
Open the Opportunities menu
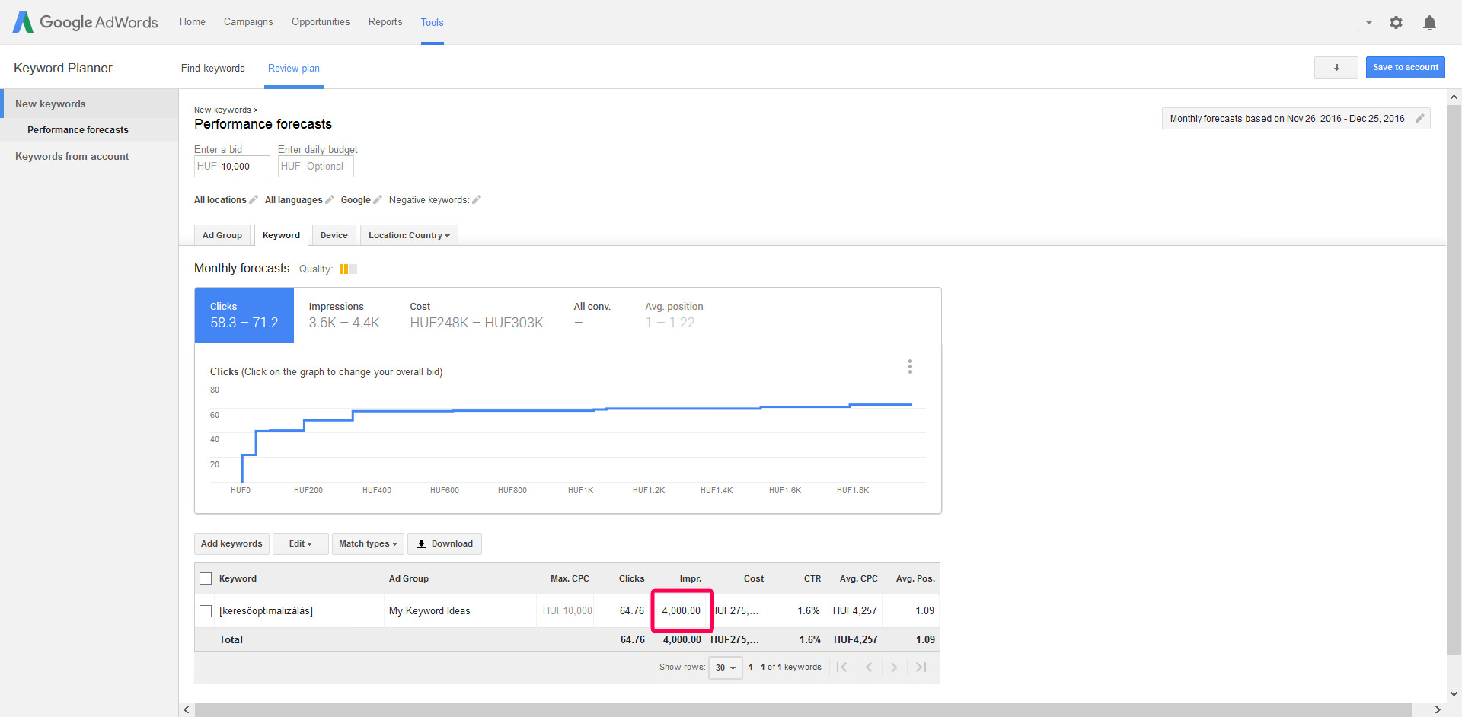tap(321, 21)
